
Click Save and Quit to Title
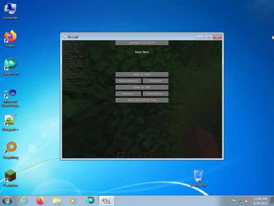[x=142, y=100]
